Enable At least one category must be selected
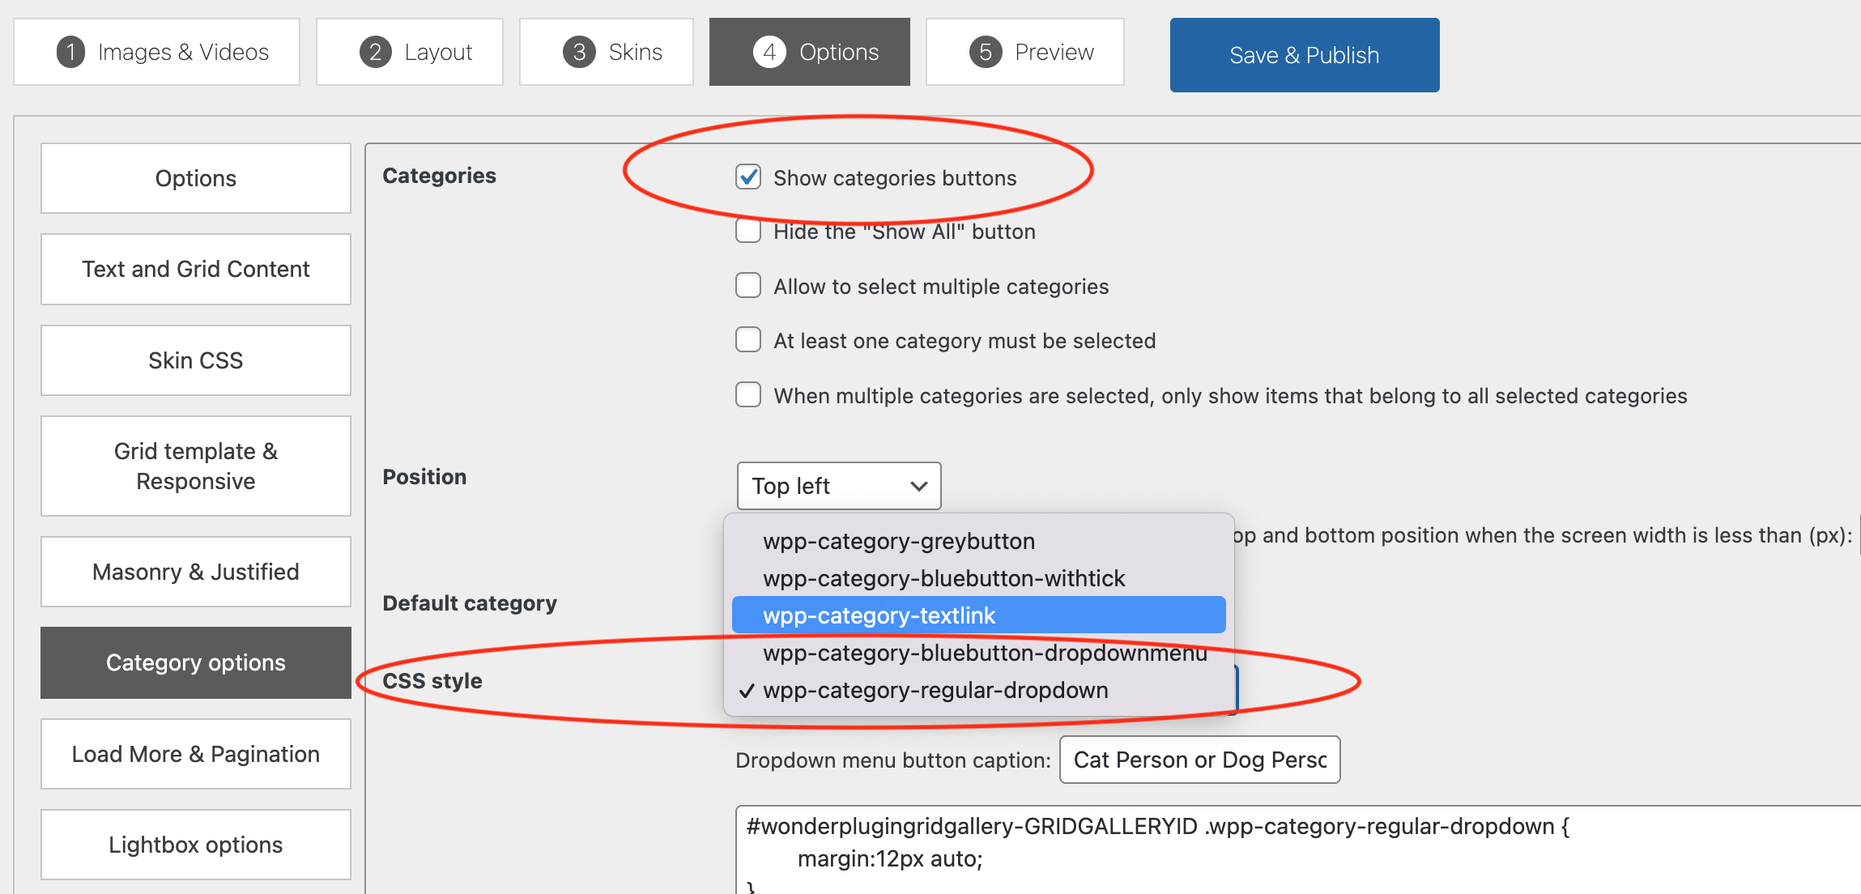 click(747, 339)
